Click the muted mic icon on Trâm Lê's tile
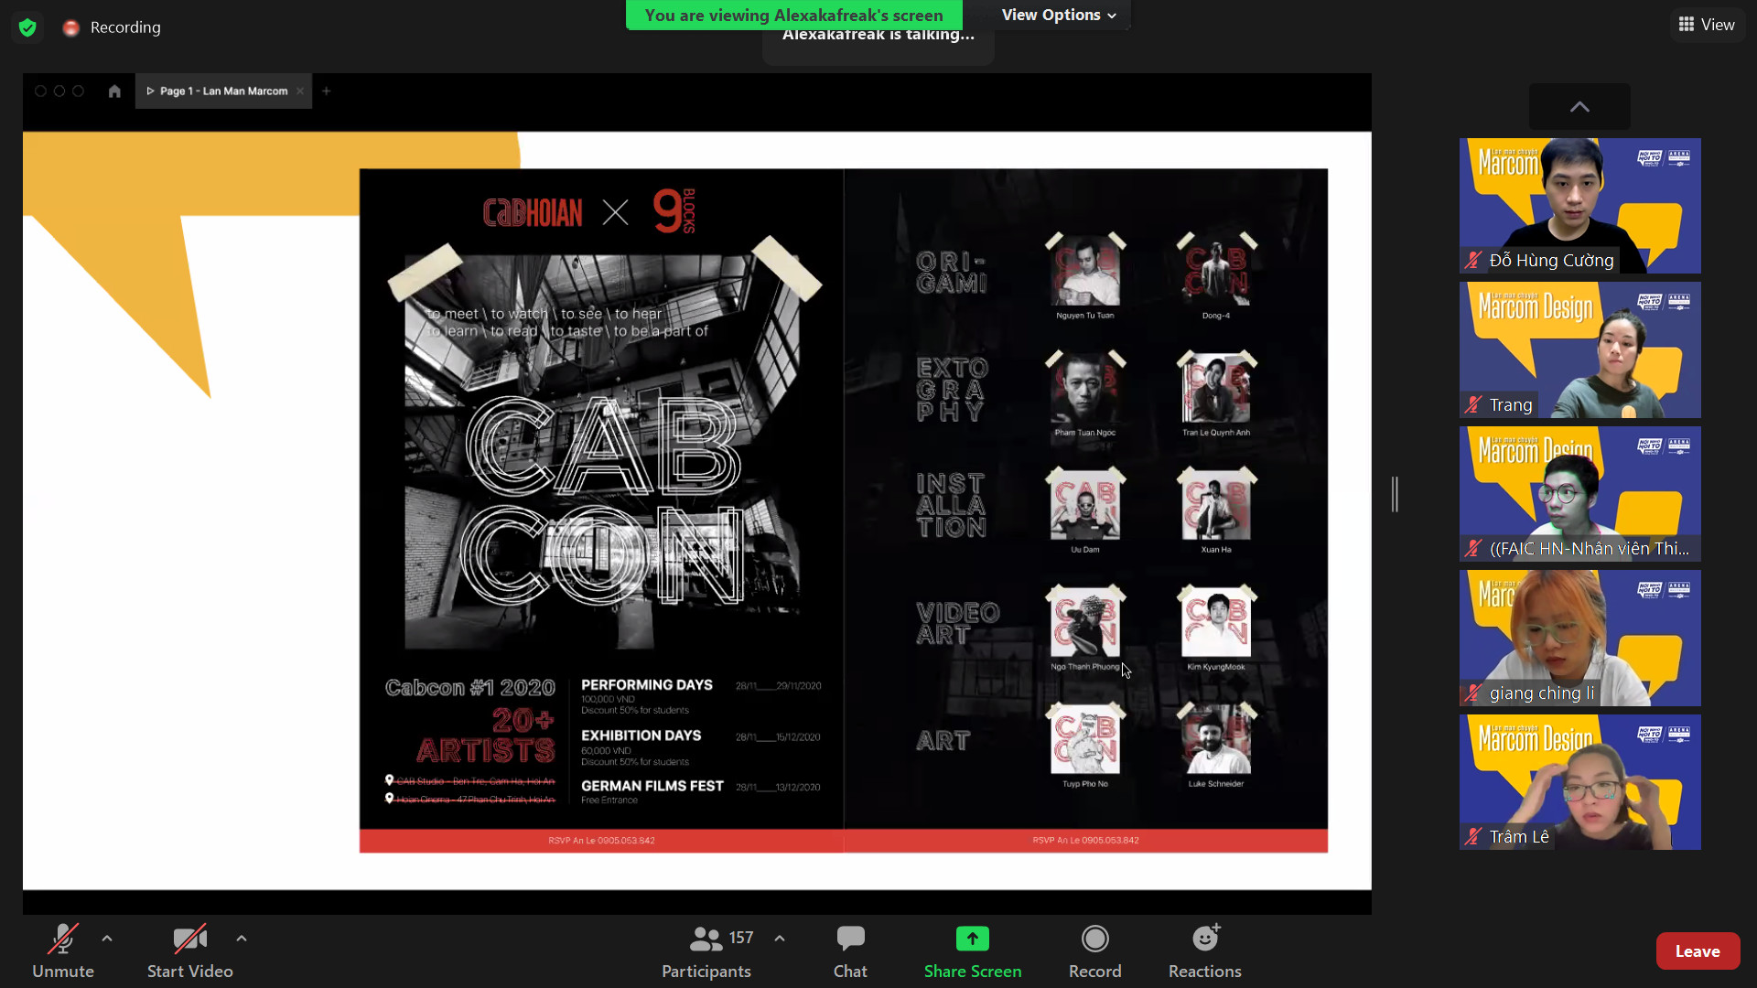The image size is (1757, 988). click(1473, 836)
